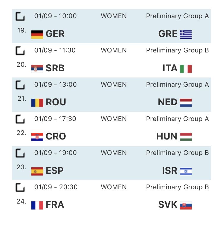Select the 01/09 - 17:30 match time
The image size is (223, 228).
(55, 119)
